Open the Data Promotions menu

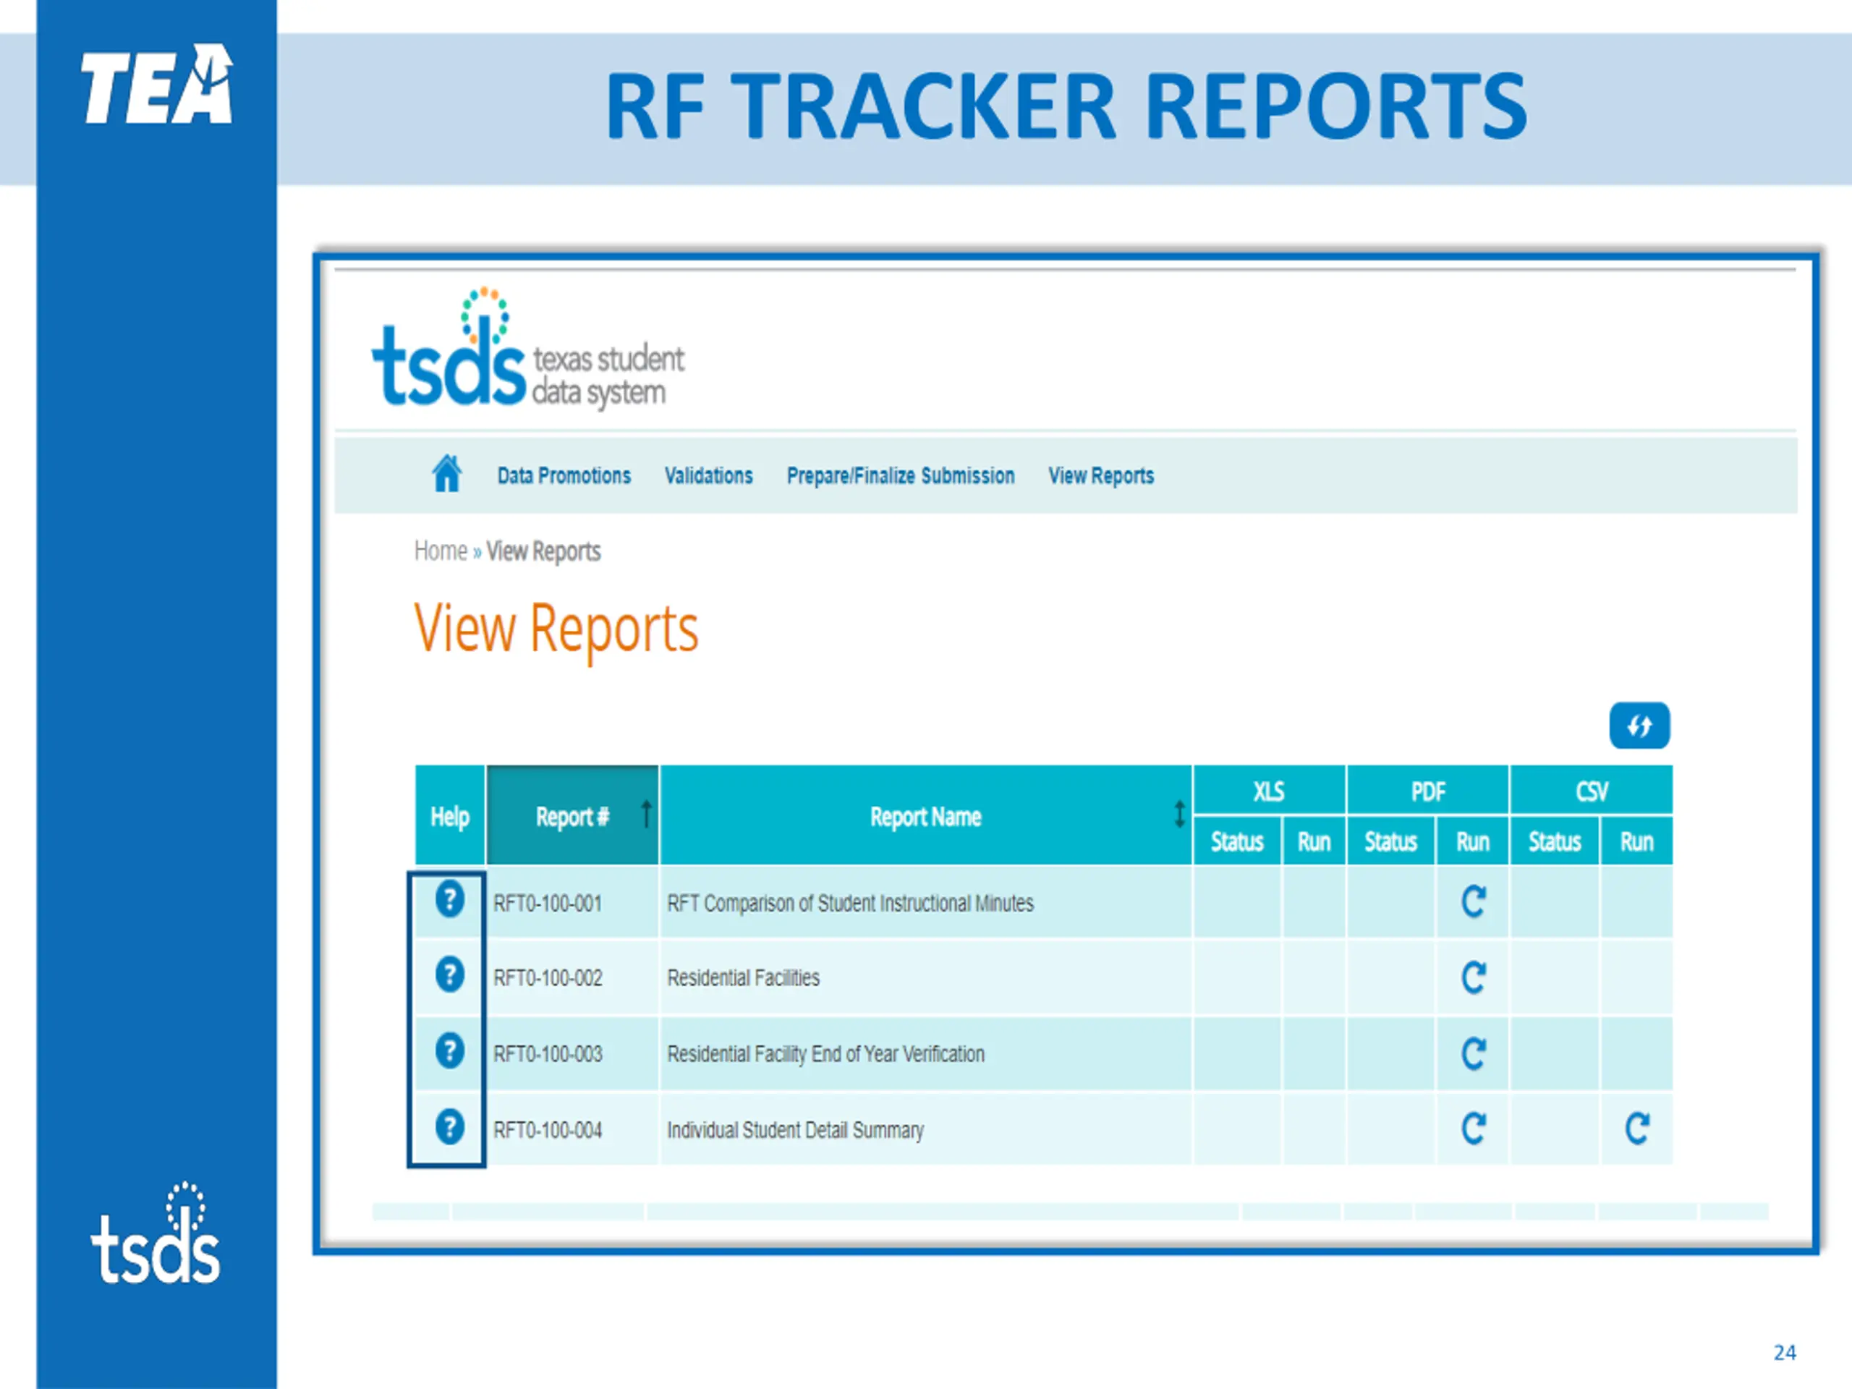pyautogui.click(x=564, y=475)
